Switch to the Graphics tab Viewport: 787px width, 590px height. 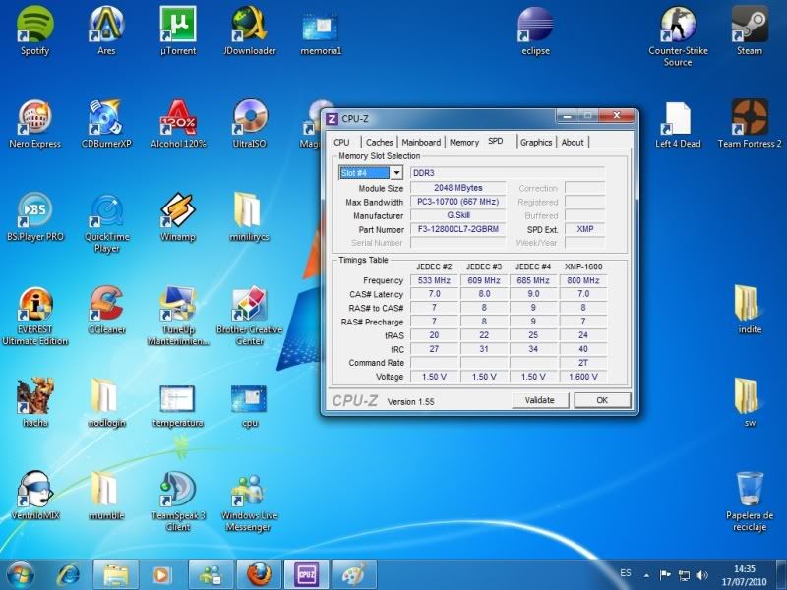click(536, 143)
